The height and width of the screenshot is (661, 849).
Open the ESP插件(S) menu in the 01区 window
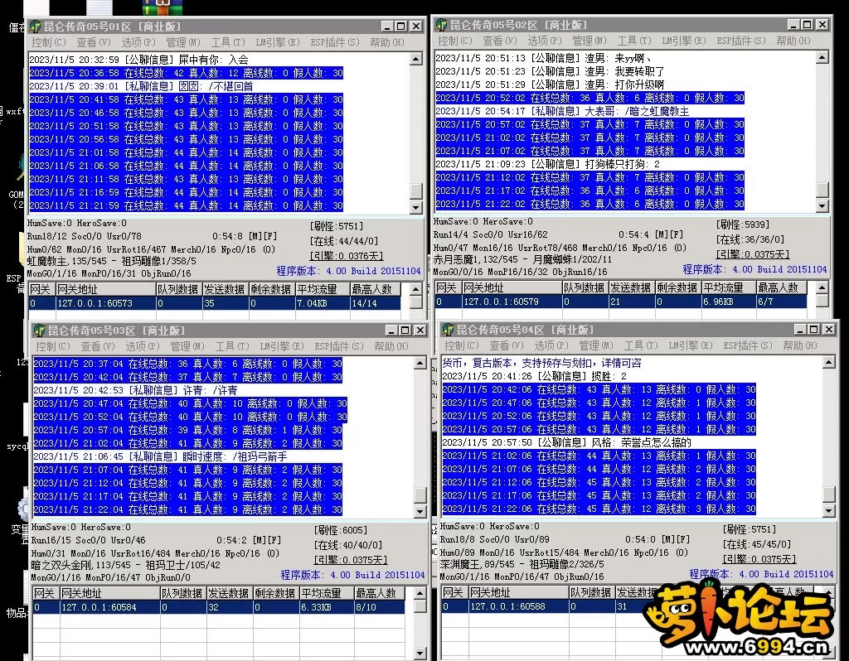point(335,42)
